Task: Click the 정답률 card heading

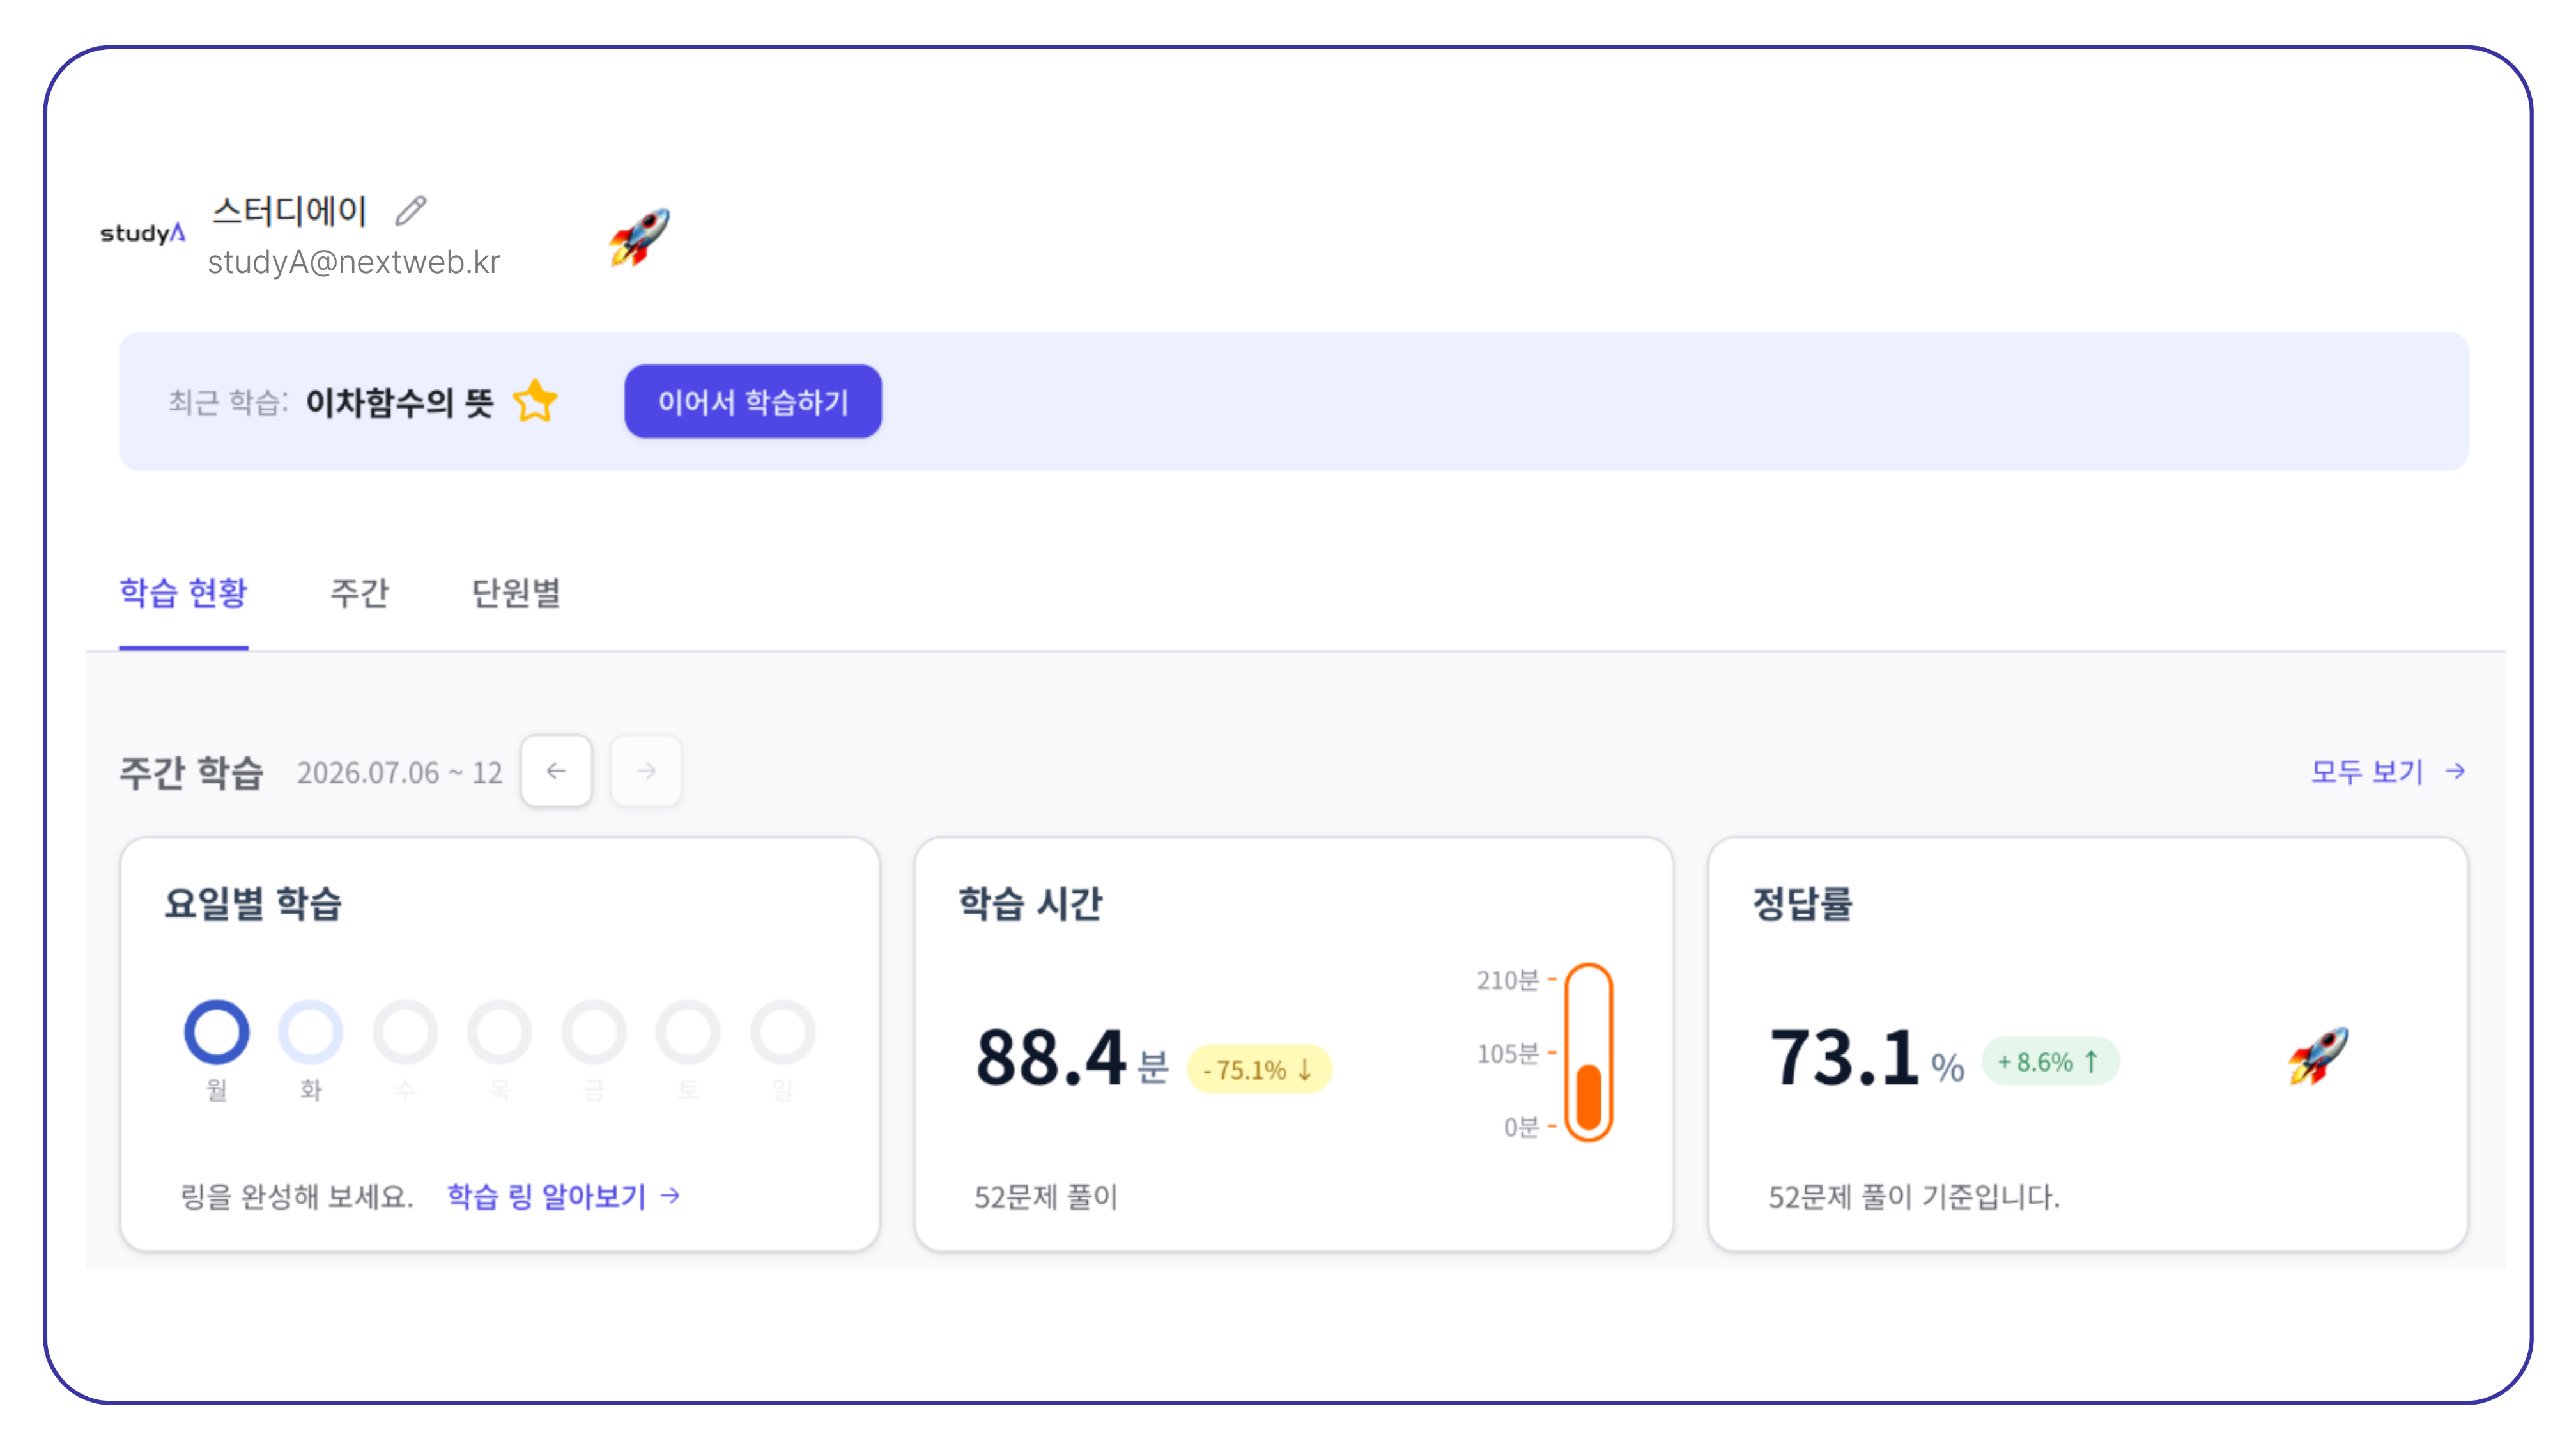Action: point(1803,903)
